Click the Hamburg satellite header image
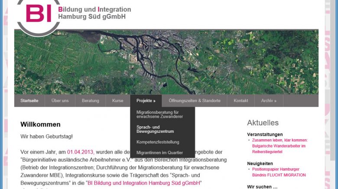 (166, 62)
